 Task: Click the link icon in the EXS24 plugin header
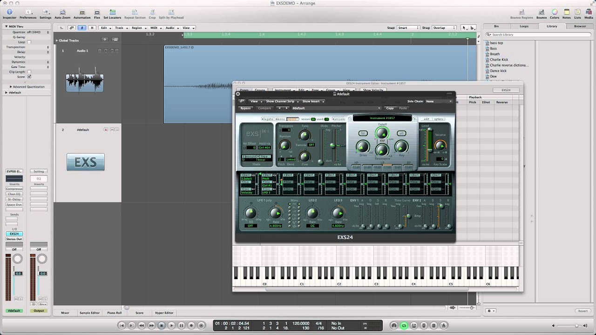242,101
